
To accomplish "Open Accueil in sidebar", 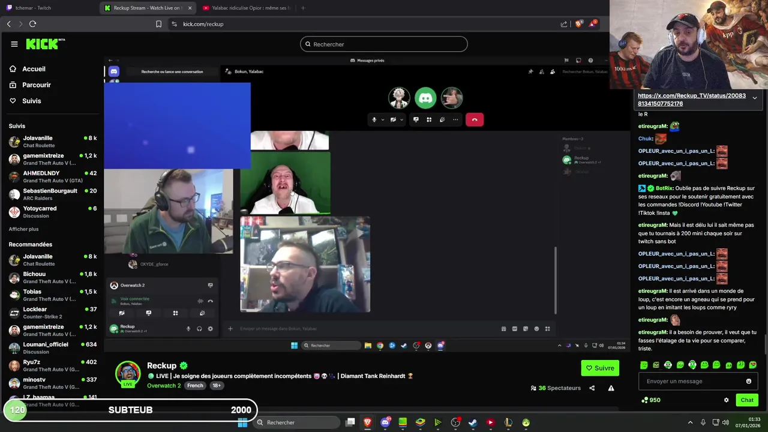I will (28, 69).
